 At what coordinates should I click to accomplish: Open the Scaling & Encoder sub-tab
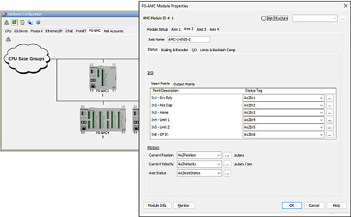pyautogui.click(x=174, y=50)
